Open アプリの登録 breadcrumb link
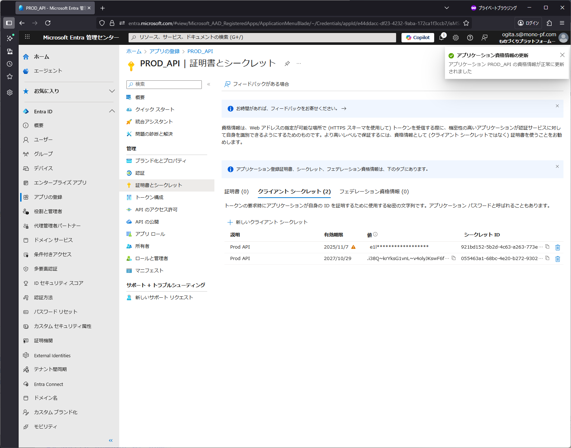The image size is (571, 448). (164, 51)
